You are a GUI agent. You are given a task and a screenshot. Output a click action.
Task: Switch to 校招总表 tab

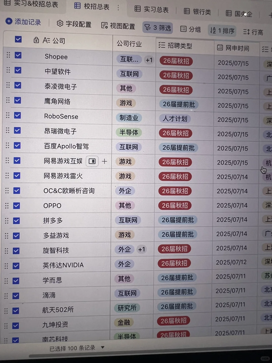click(92, 6)
